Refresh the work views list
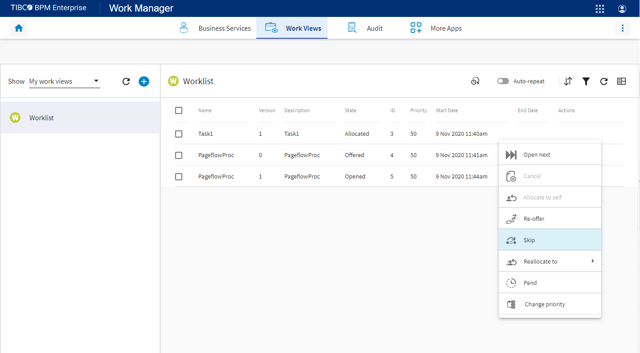Viewport: 640px width, 353px height. point(126,81)
